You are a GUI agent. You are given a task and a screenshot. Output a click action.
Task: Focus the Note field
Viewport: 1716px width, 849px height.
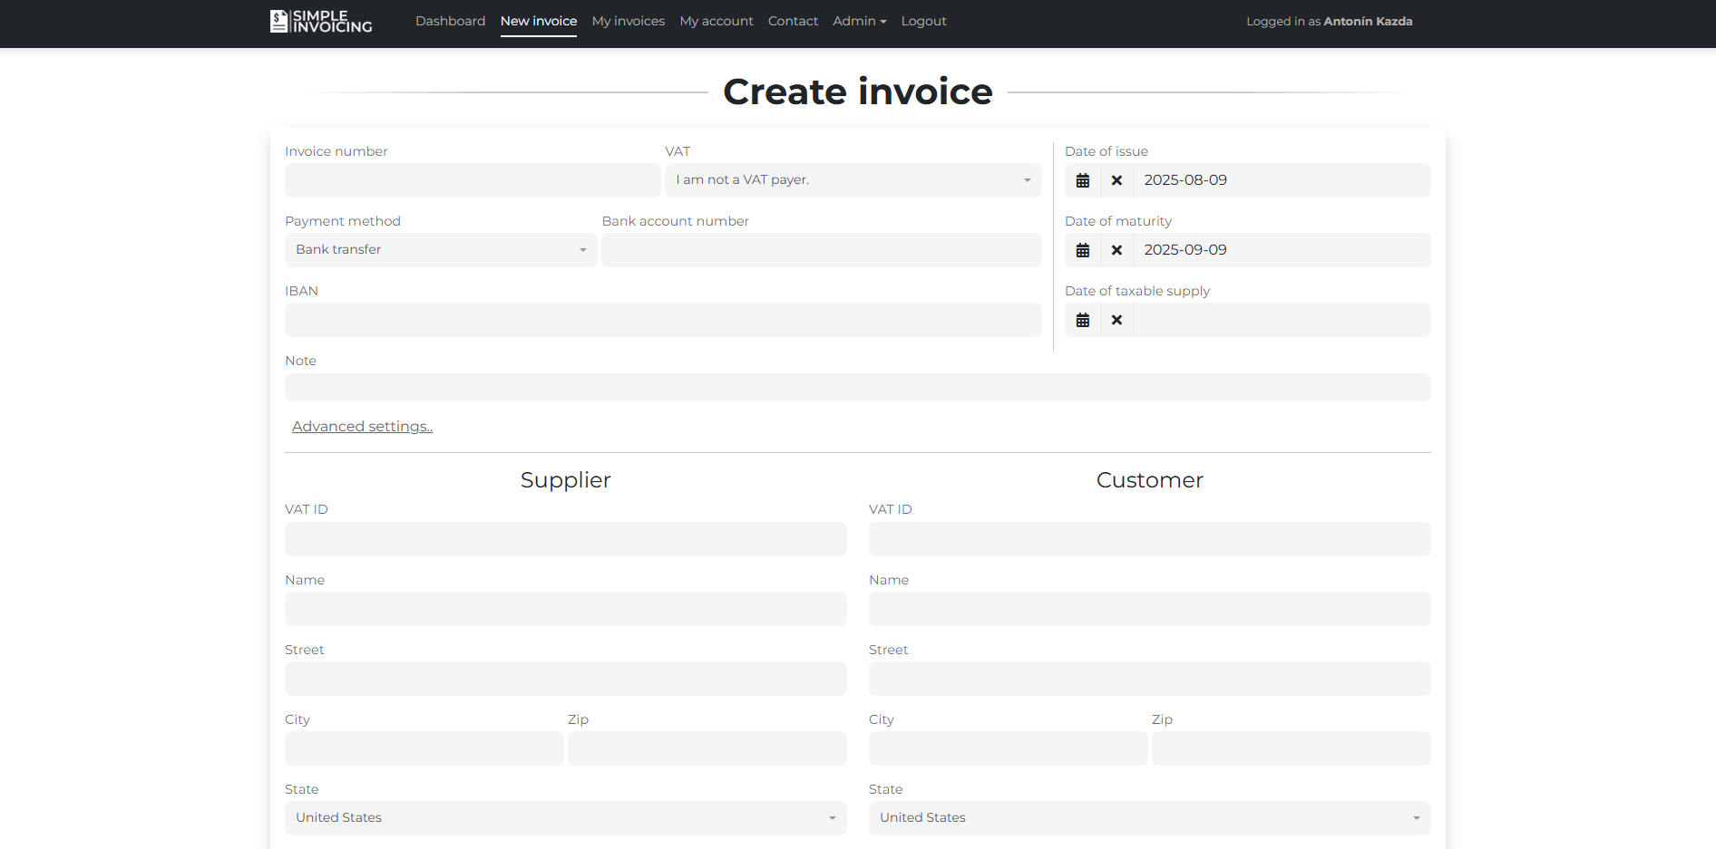(x=858, y=388)
